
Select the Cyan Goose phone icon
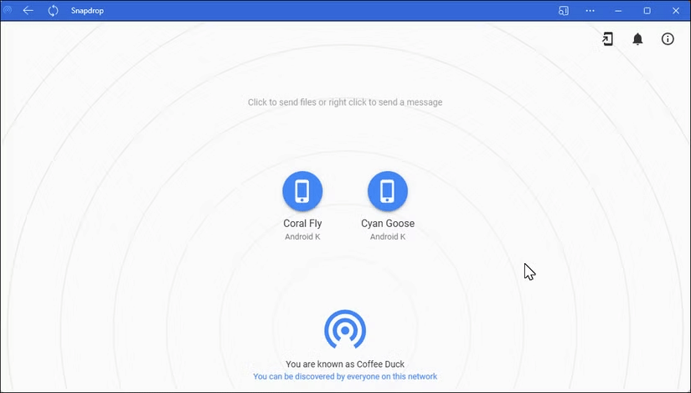pos(387,192)
